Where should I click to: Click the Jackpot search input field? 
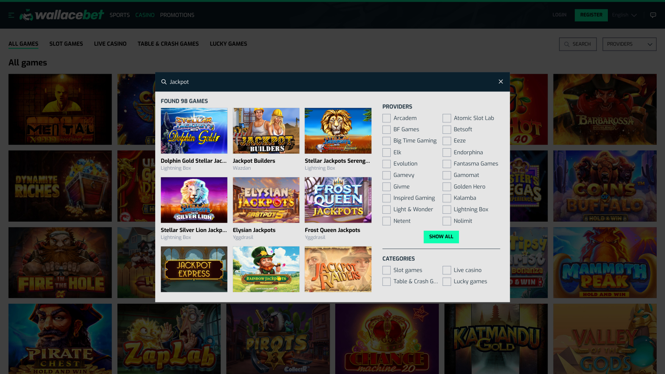242,82
